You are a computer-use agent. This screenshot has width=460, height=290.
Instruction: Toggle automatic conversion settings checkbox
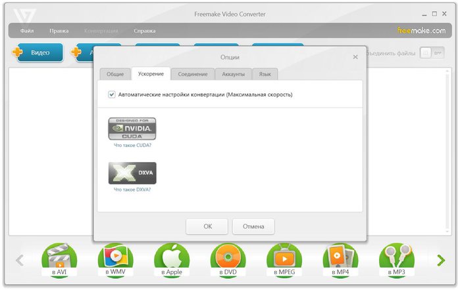click(111, 94)
